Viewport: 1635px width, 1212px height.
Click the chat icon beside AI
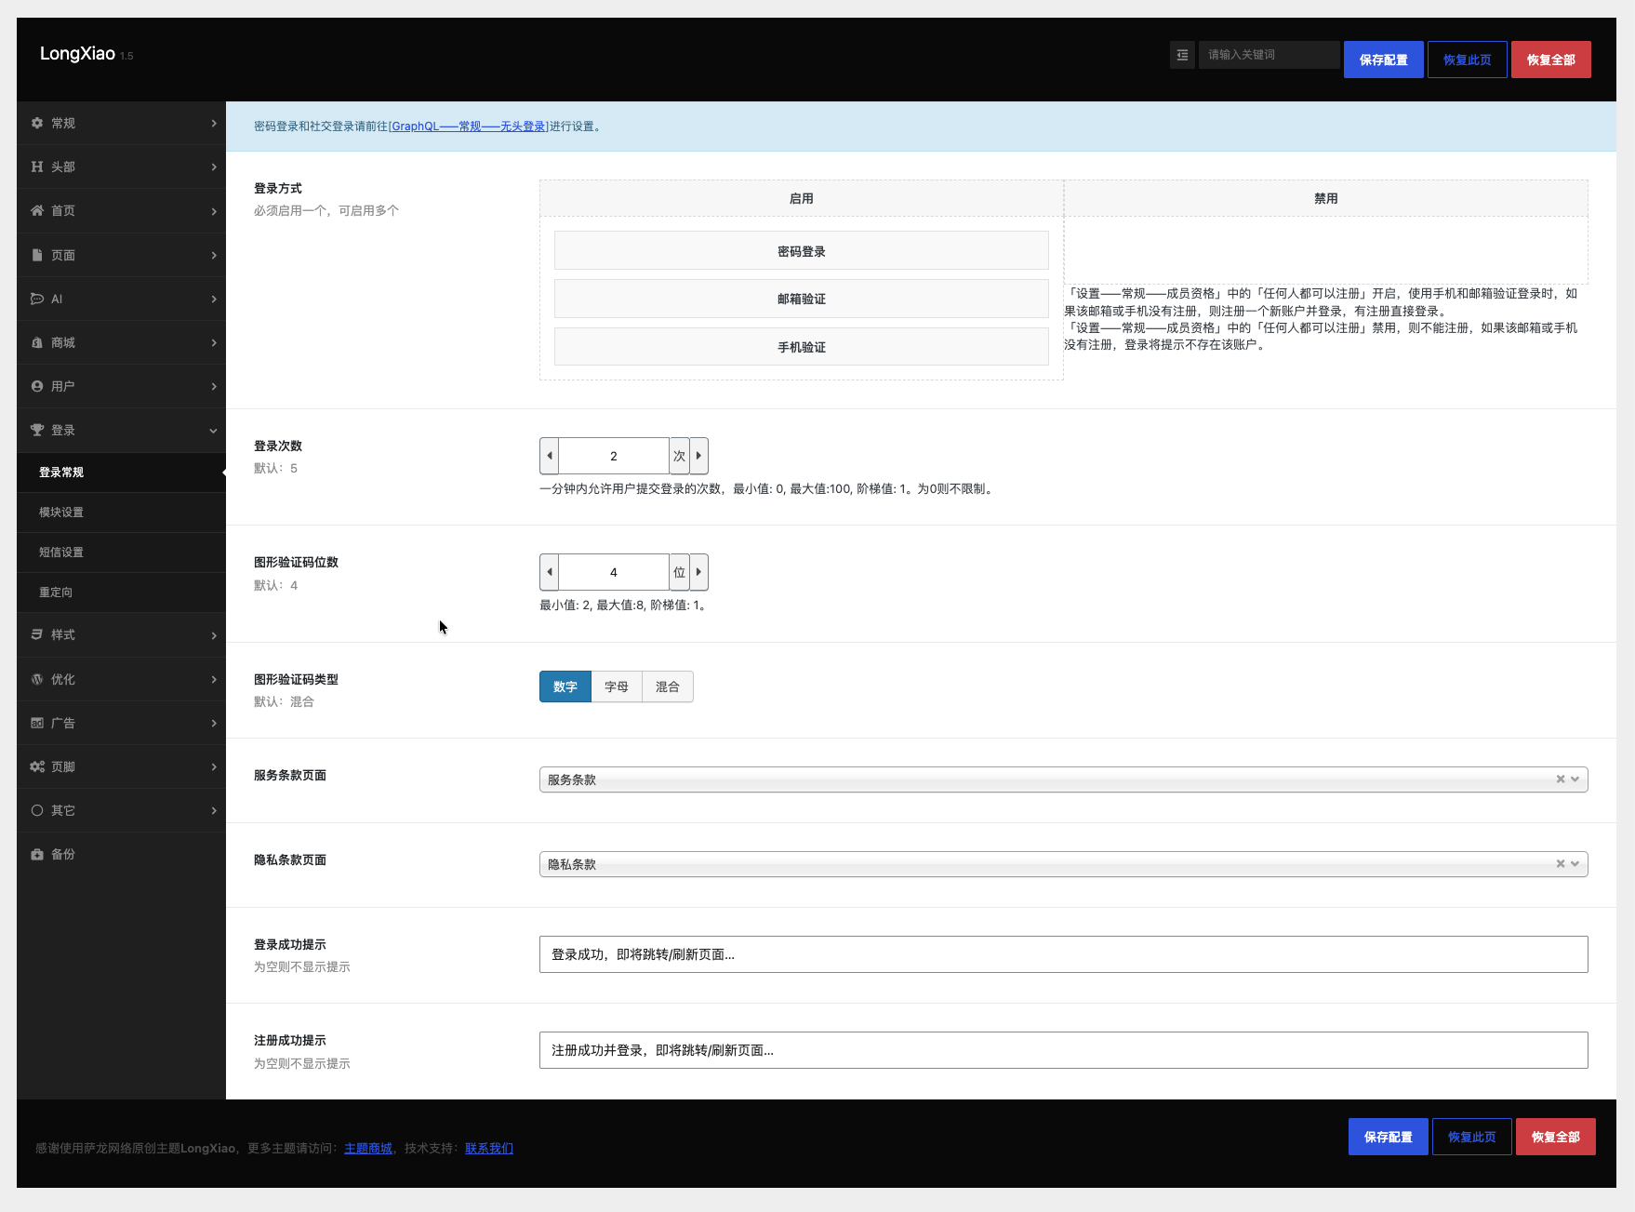[x=37, y=299]
